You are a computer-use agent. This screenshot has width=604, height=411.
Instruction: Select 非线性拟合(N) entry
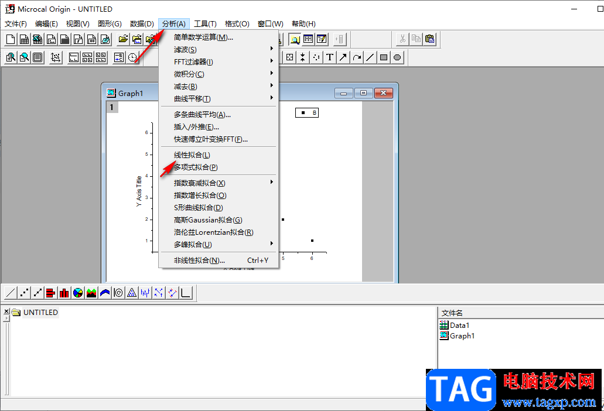(219, 261)
